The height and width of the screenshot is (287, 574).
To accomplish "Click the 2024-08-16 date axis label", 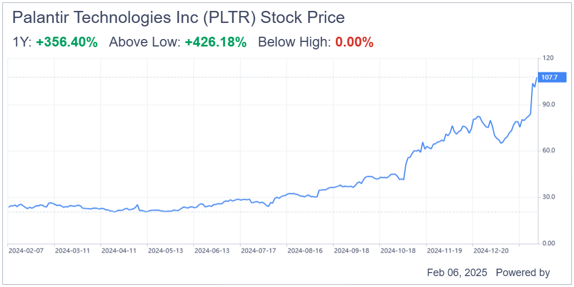I will pos(305,251).
